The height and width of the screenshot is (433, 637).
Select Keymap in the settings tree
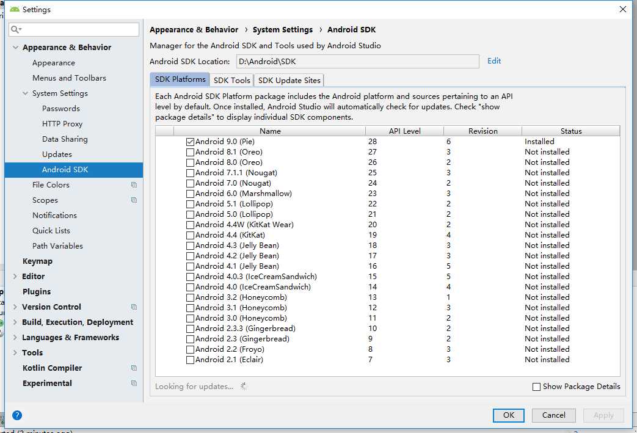pos(37,261)
